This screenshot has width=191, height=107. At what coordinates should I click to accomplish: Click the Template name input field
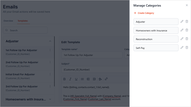tap(92, 55)
